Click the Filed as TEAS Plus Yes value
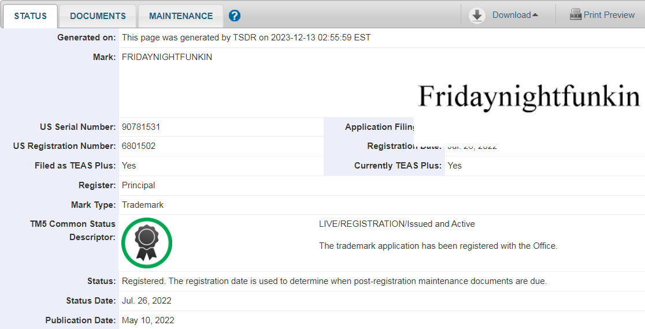The height and width of the screenshot is (329, 645). [129, 166]
